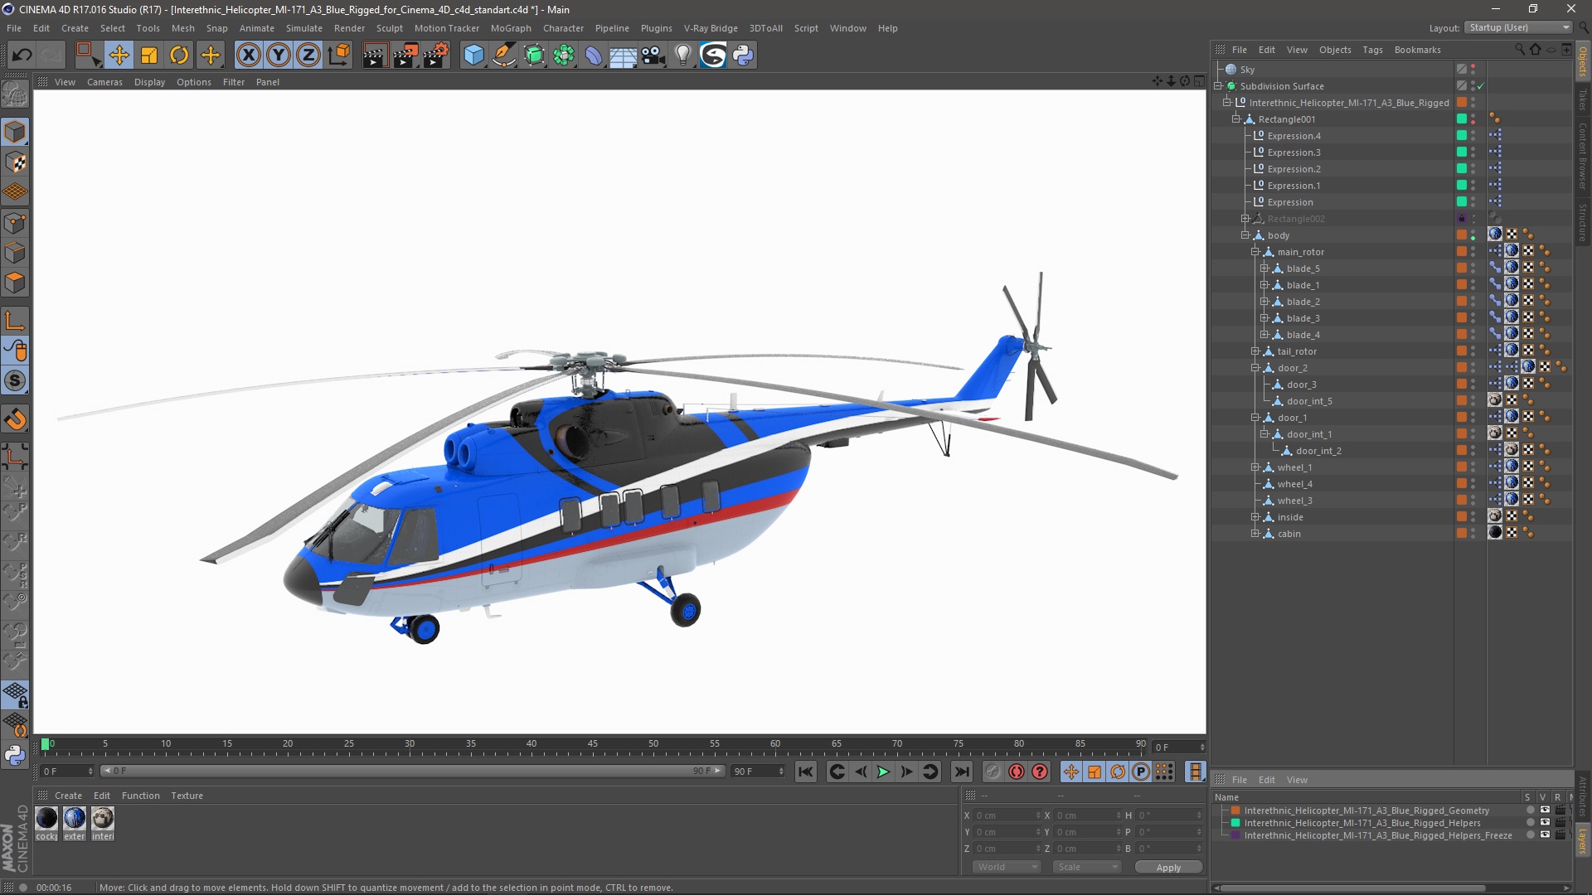Open the deformer bend icon
Screen dimensions: 1592x895
click(x=595, y=56)
